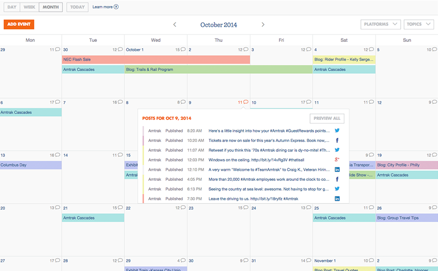
Task: Open the comment bubble for October 27
Action: (58, 260)
